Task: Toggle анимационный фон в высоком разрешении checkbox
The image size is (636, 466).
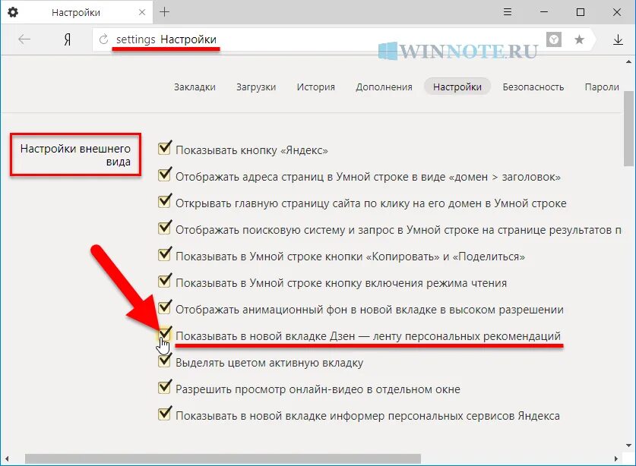Action: point(164,308)
